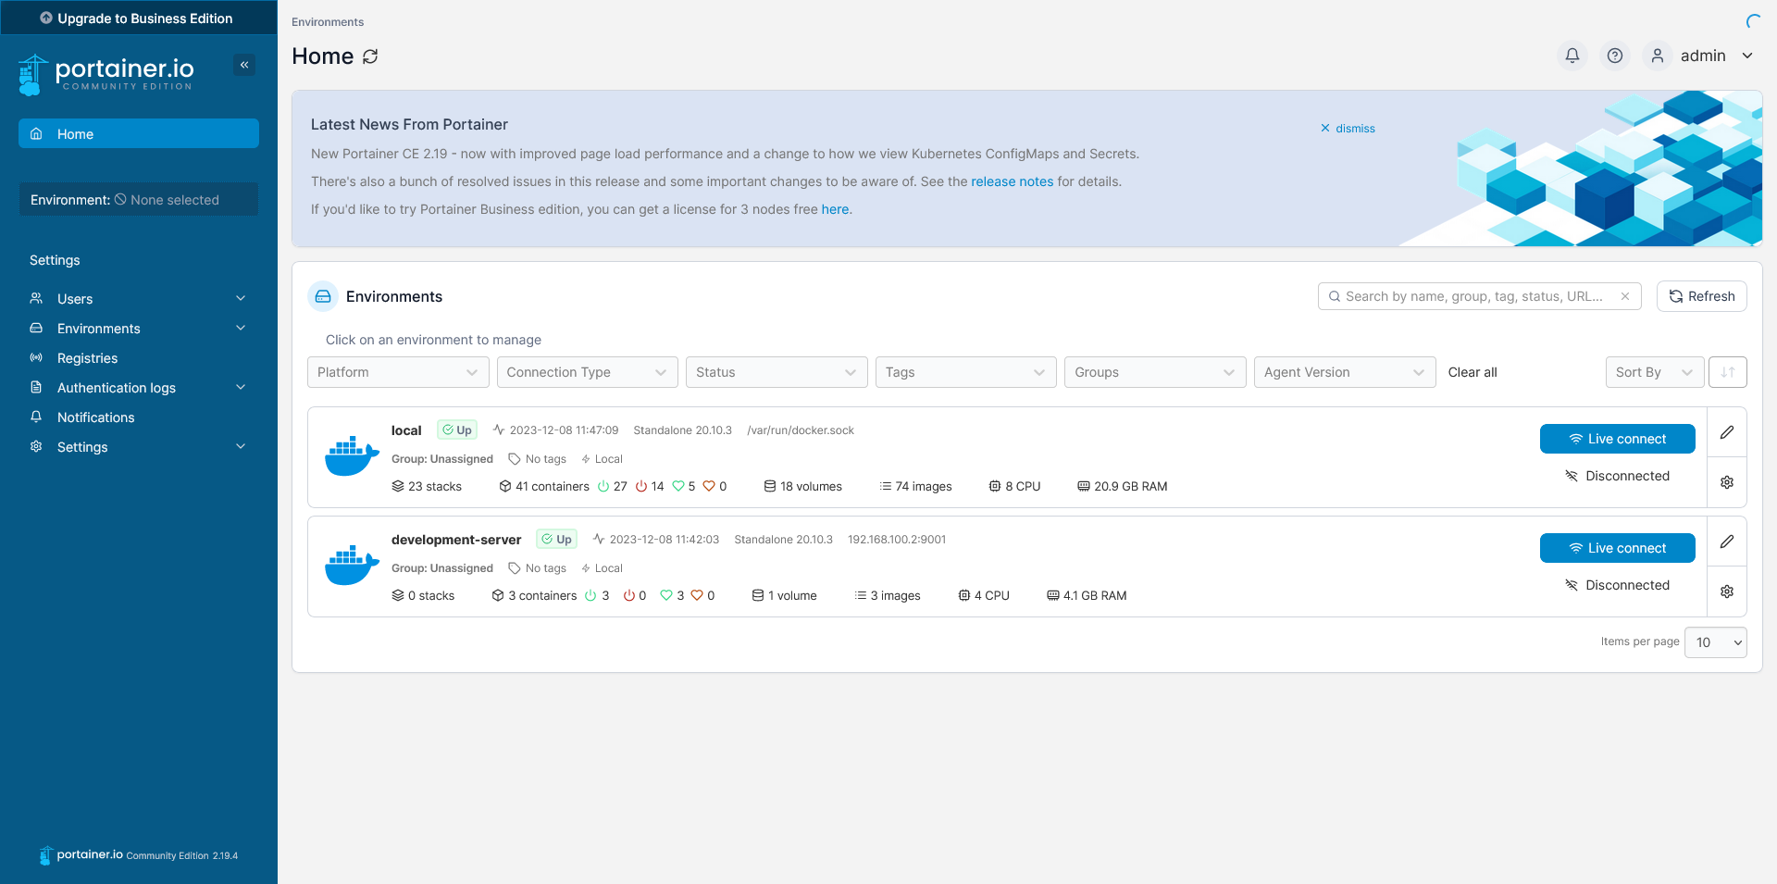1777x884 pixels.
Task: Expand the Users section in sidebar
Action: 138,298
